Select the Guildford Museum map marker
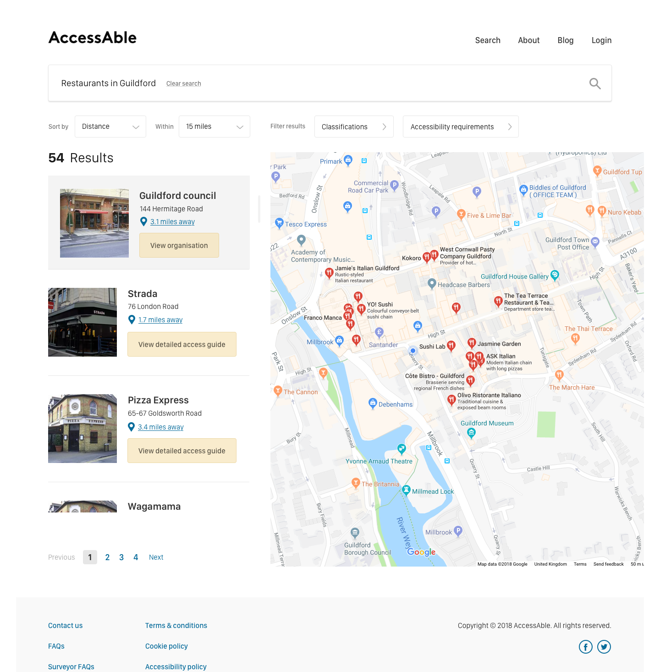 471,433
